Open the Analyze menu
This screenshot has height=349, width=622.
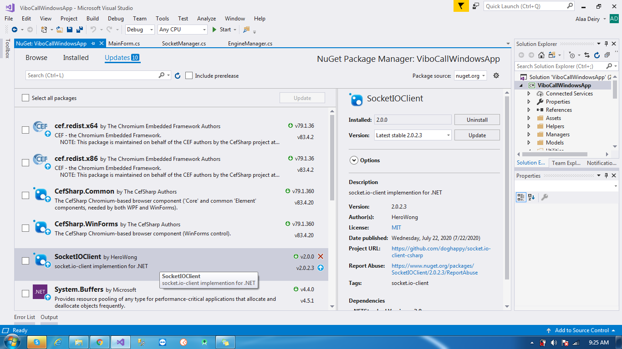pos(206,19)
